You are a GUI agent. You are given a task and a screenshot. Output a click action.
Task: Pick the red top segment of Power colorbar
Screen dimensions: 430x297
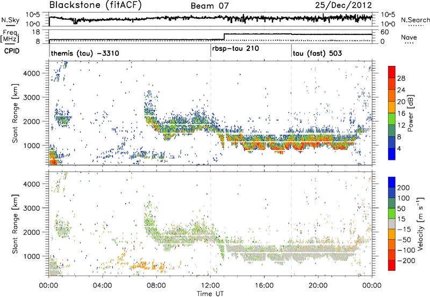pos(392,72)
